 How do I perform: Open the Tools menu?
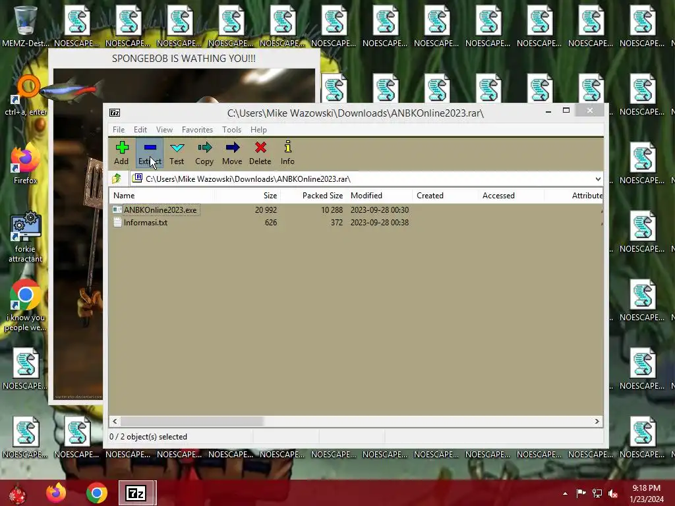[231, 130]
